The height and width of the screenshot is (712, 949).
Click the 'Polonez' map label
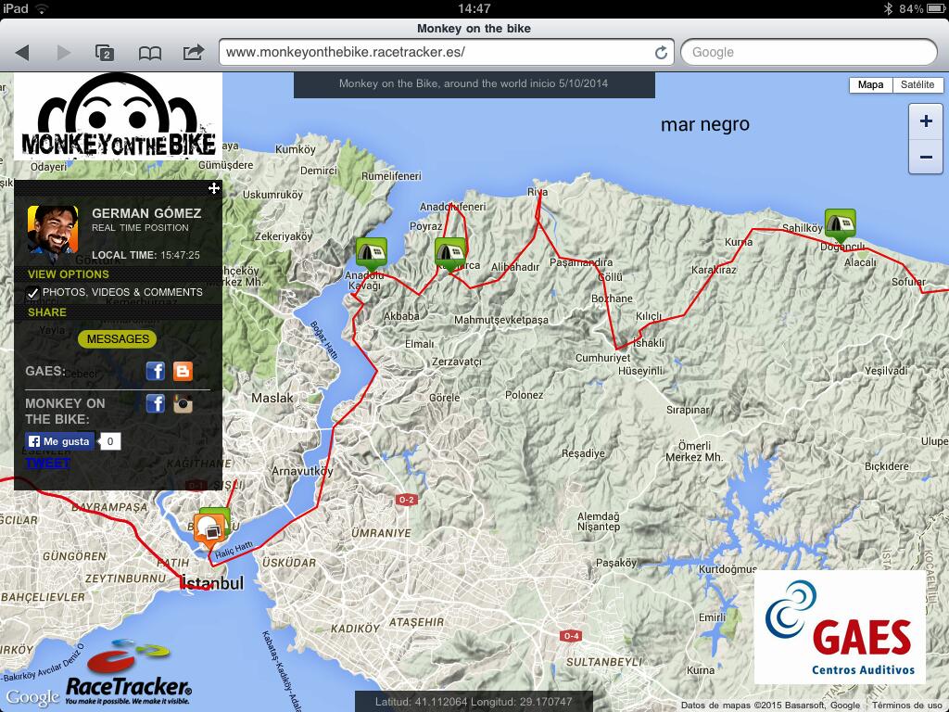click(x=525, y=395)
